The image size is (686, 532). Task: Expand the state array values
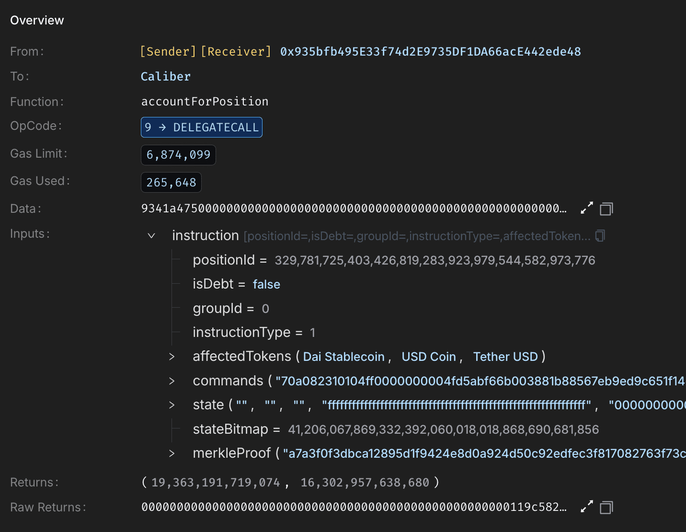pyautogui.click(x=171, y=405)
